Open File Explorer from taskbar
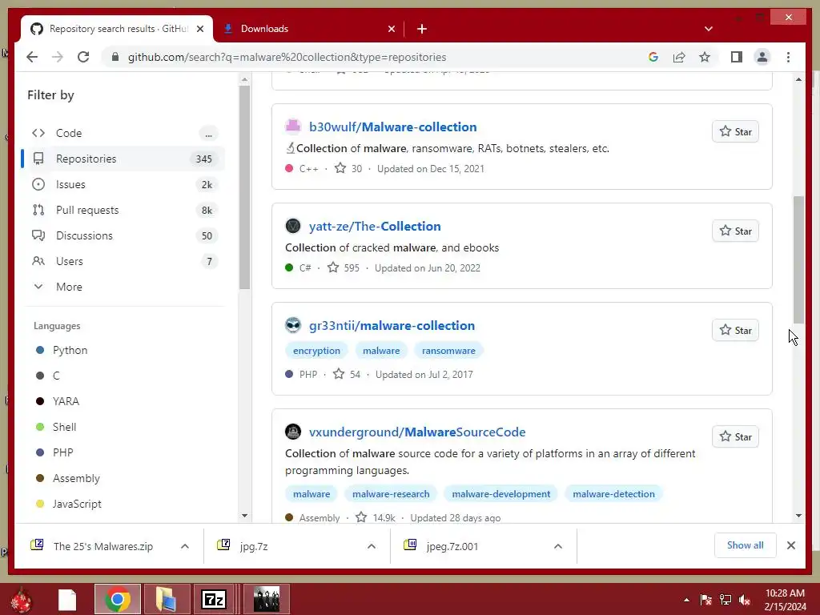 tap(167, 599)
